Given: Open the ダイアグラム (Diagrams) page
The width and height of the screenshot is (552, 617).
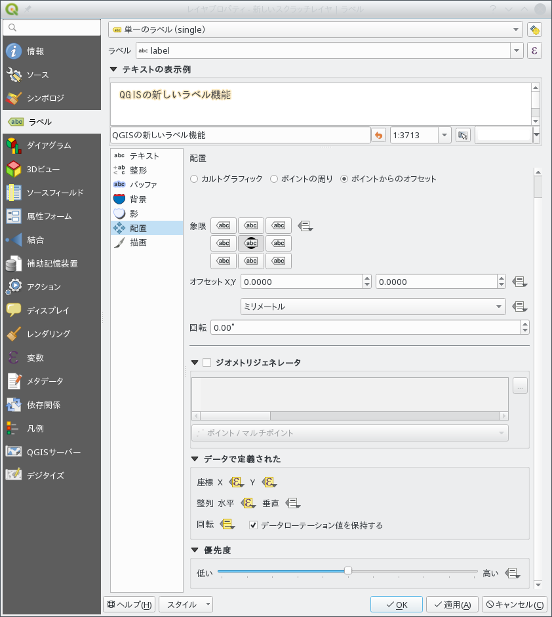Looking at the screenshot, I should click(x=52, y=145).
